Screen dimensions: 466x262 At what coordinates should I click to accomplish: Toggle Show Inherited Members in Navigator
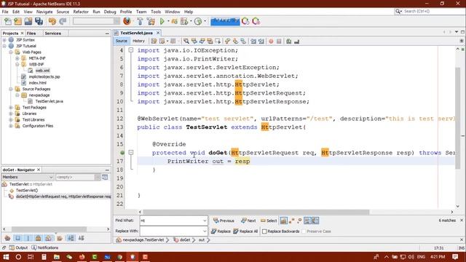(7, 238)
